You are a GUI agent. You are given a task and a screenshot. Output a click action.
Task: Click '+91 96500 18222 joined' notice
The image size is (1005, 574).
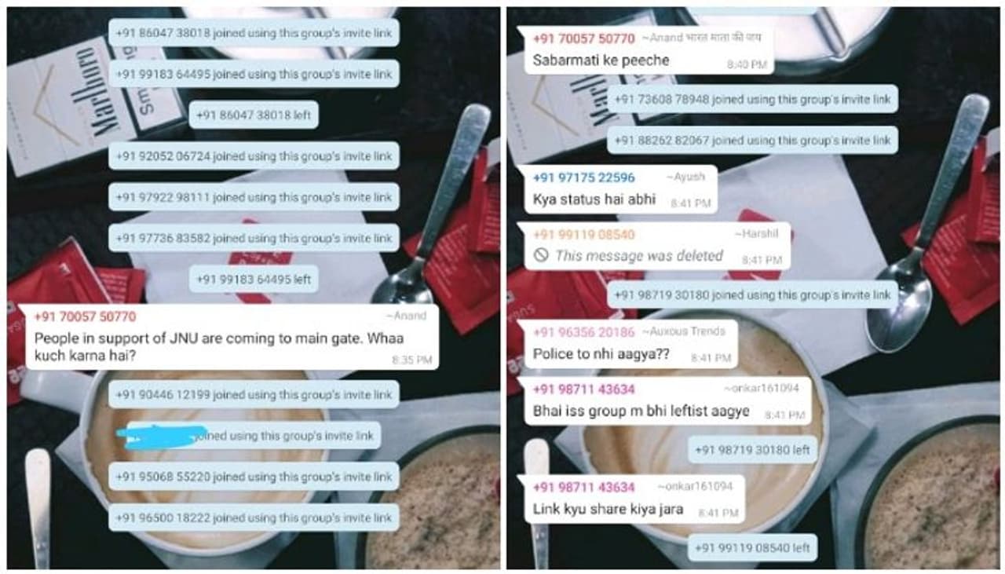tap(254, 517)
